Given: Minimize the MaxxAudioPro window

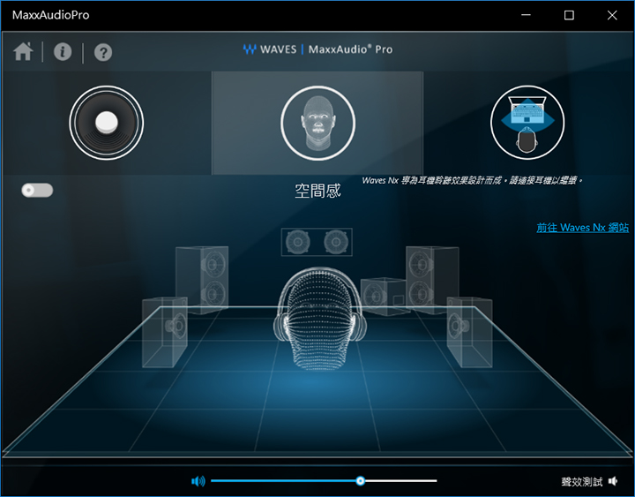Looking at the screenshot, I should [x=526, y=15].
